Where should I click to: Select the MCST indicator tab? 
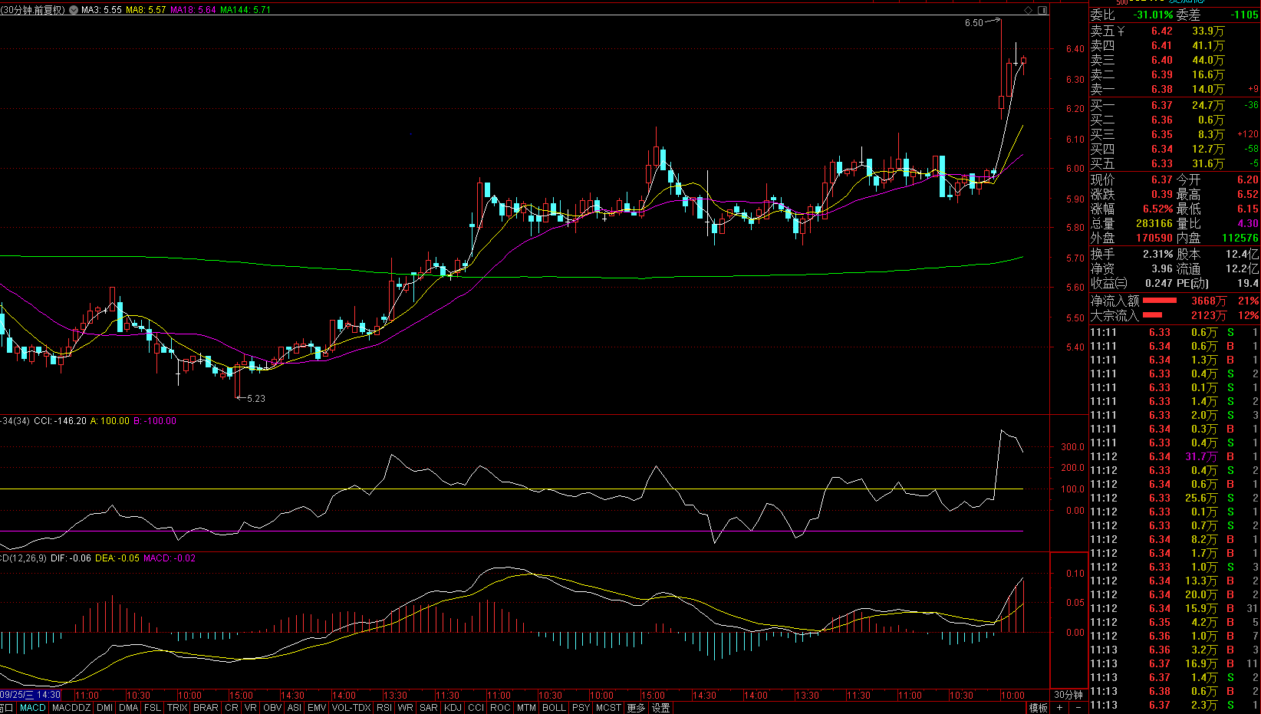(608, 708)
